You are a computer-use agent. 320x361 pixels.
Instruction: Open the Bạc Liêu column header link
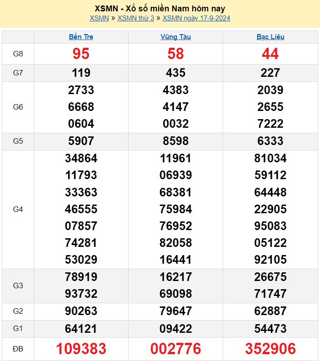(270, 37)
